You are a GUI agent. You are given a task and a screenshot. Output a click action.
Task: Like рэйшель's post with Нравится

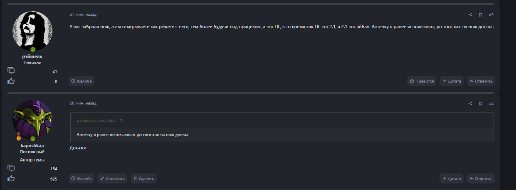[x=422, y=81]
